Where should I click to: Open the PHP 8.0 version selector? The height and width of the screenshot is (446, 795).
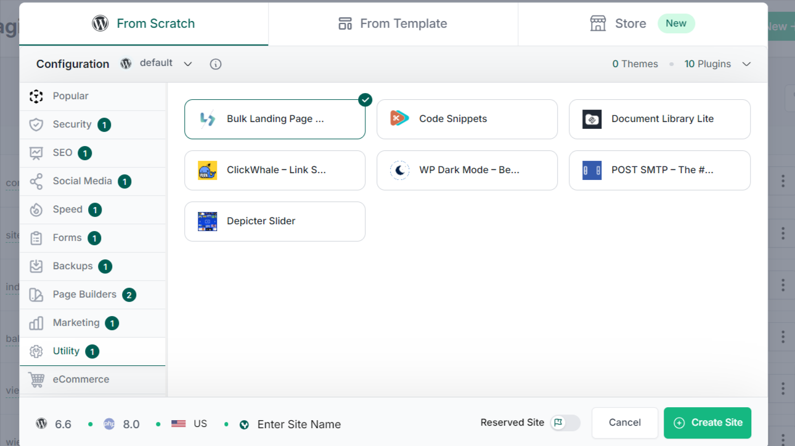[121, 424]
